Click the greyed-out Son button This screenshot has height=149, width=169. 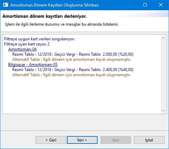[x=116, y=140]
